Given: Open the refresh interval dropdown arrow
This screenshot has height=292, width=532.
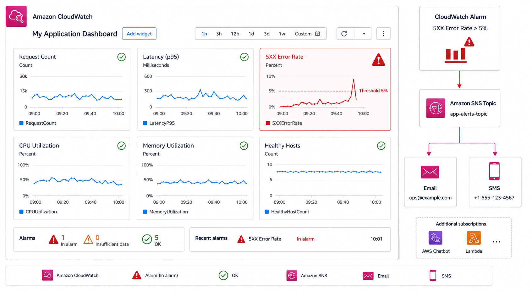Looking at the screenshot, I should [x=364, y=34].
